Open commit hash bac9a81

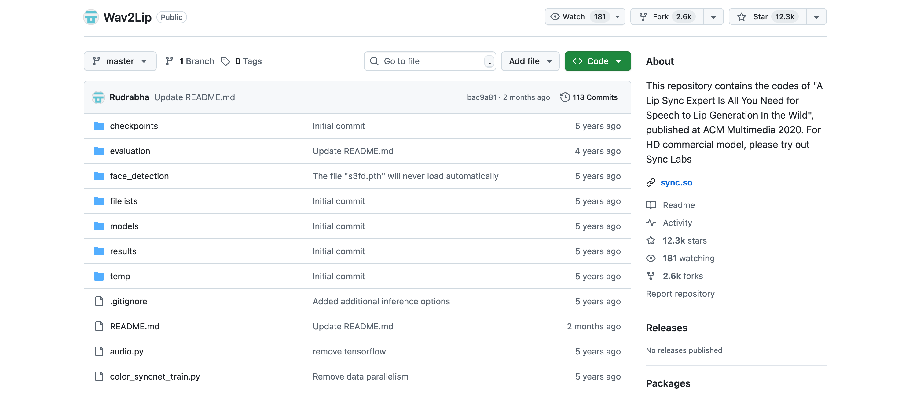pyautogui.click(x=482, y=97)
